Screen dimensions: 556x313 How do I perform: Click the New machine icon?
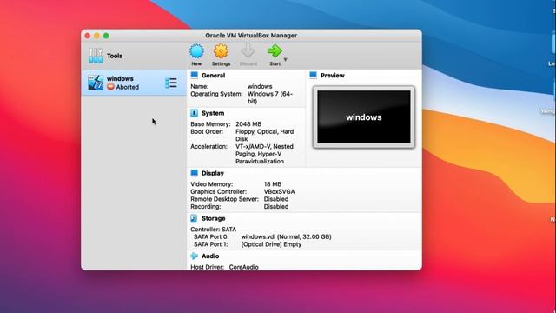(196, 51)
